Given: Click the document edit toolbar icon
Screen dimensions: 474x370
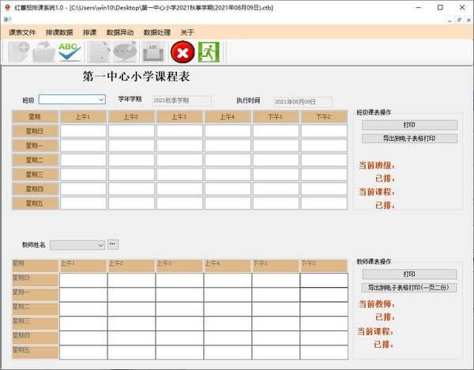Looking at the screenshot, I should point(100,52).
